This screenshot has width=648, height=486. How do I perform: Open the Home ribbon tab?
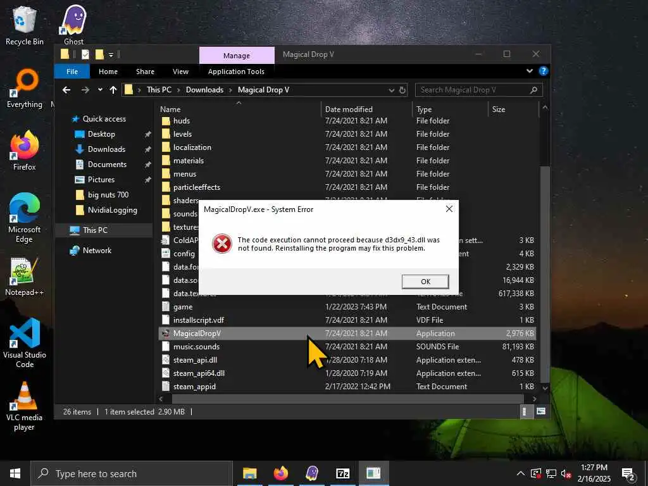point(108,72)
